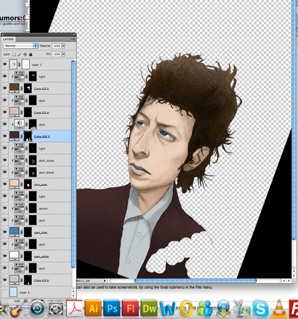Open Skype from the dock

click(x=261, y=308)
